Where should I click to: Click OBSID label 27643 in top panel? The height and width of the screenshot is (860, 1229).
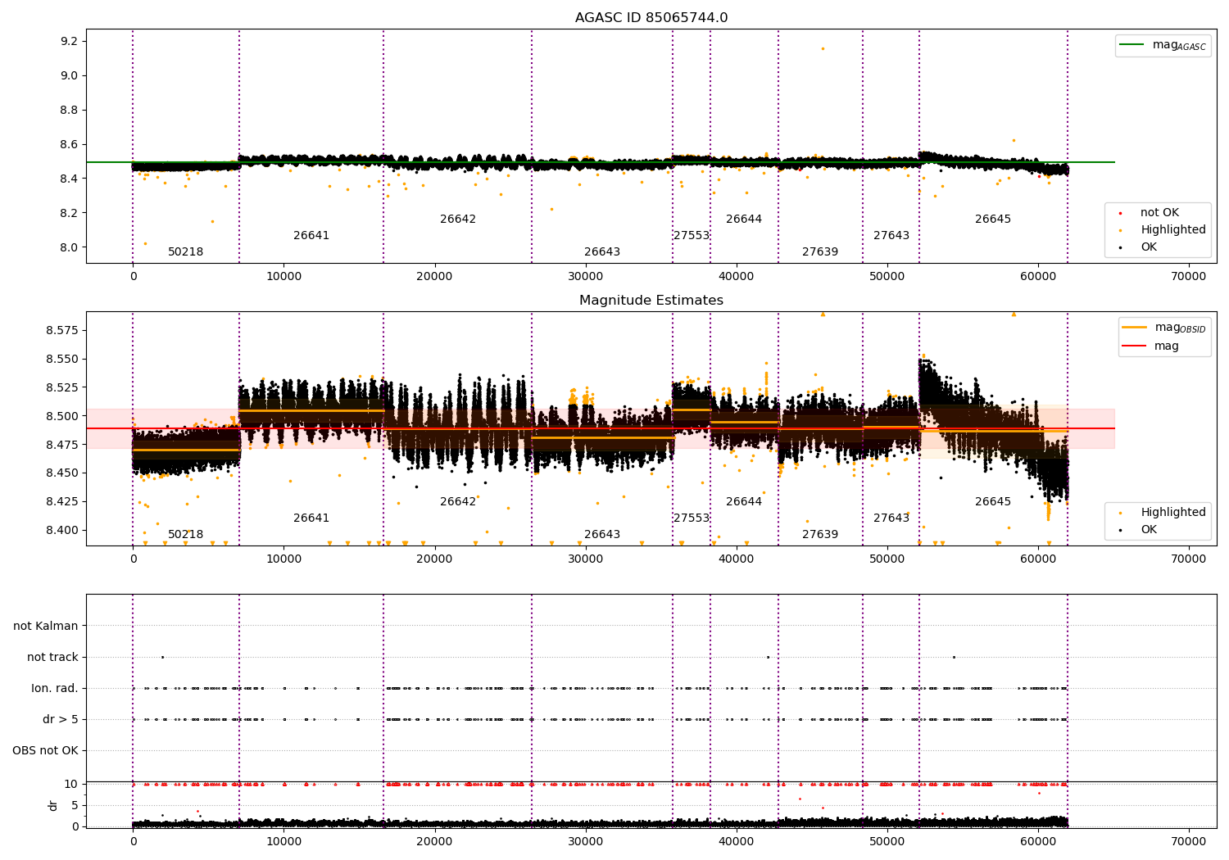(891, 236)
